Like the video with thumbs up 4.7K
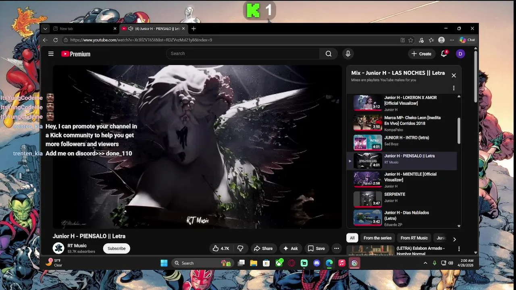Viewport: 516px width, 290px height. 221,249
